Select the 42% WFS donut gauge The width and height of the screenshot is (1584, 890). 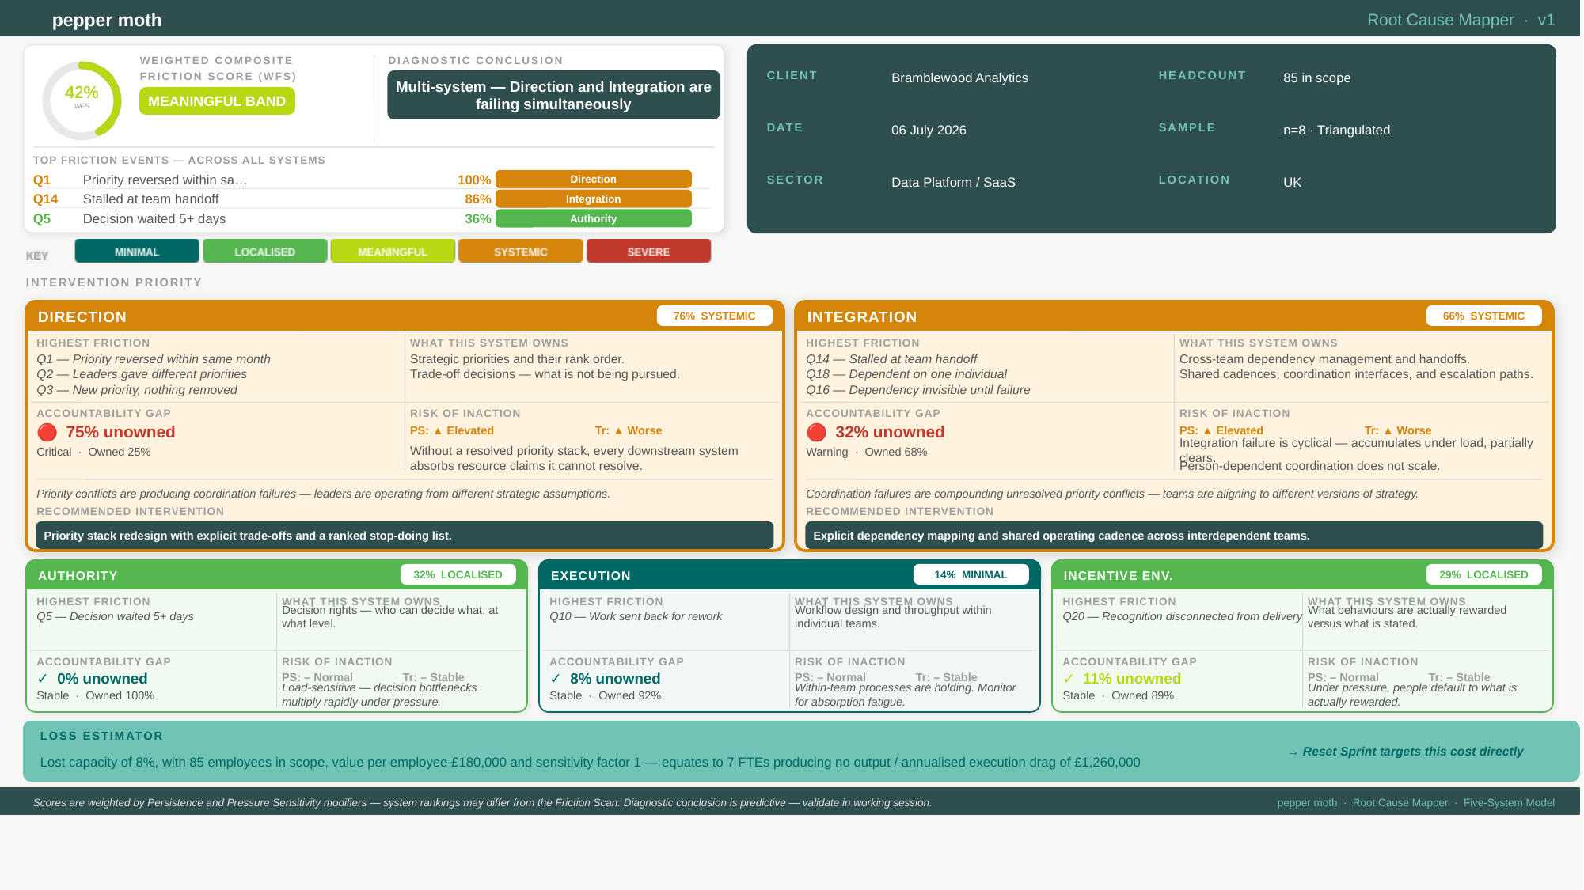(x=82, y=100)
